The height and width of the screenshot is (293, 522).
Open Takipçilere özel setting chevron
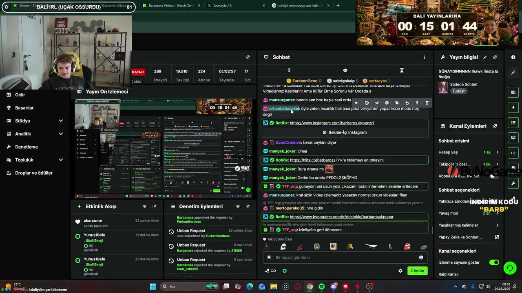tap(497, 164)
